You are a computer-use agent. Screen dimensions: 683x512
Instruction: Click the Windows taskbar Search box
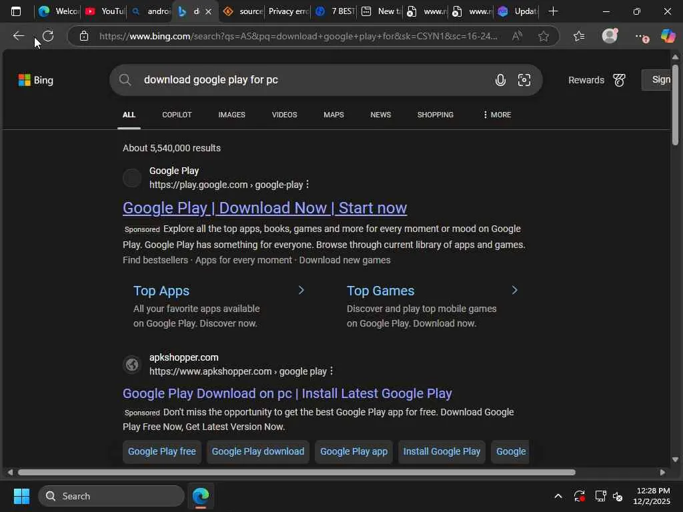click(x=111, y=496)
